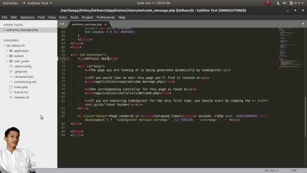Open the Edit menu

[13, 17]
